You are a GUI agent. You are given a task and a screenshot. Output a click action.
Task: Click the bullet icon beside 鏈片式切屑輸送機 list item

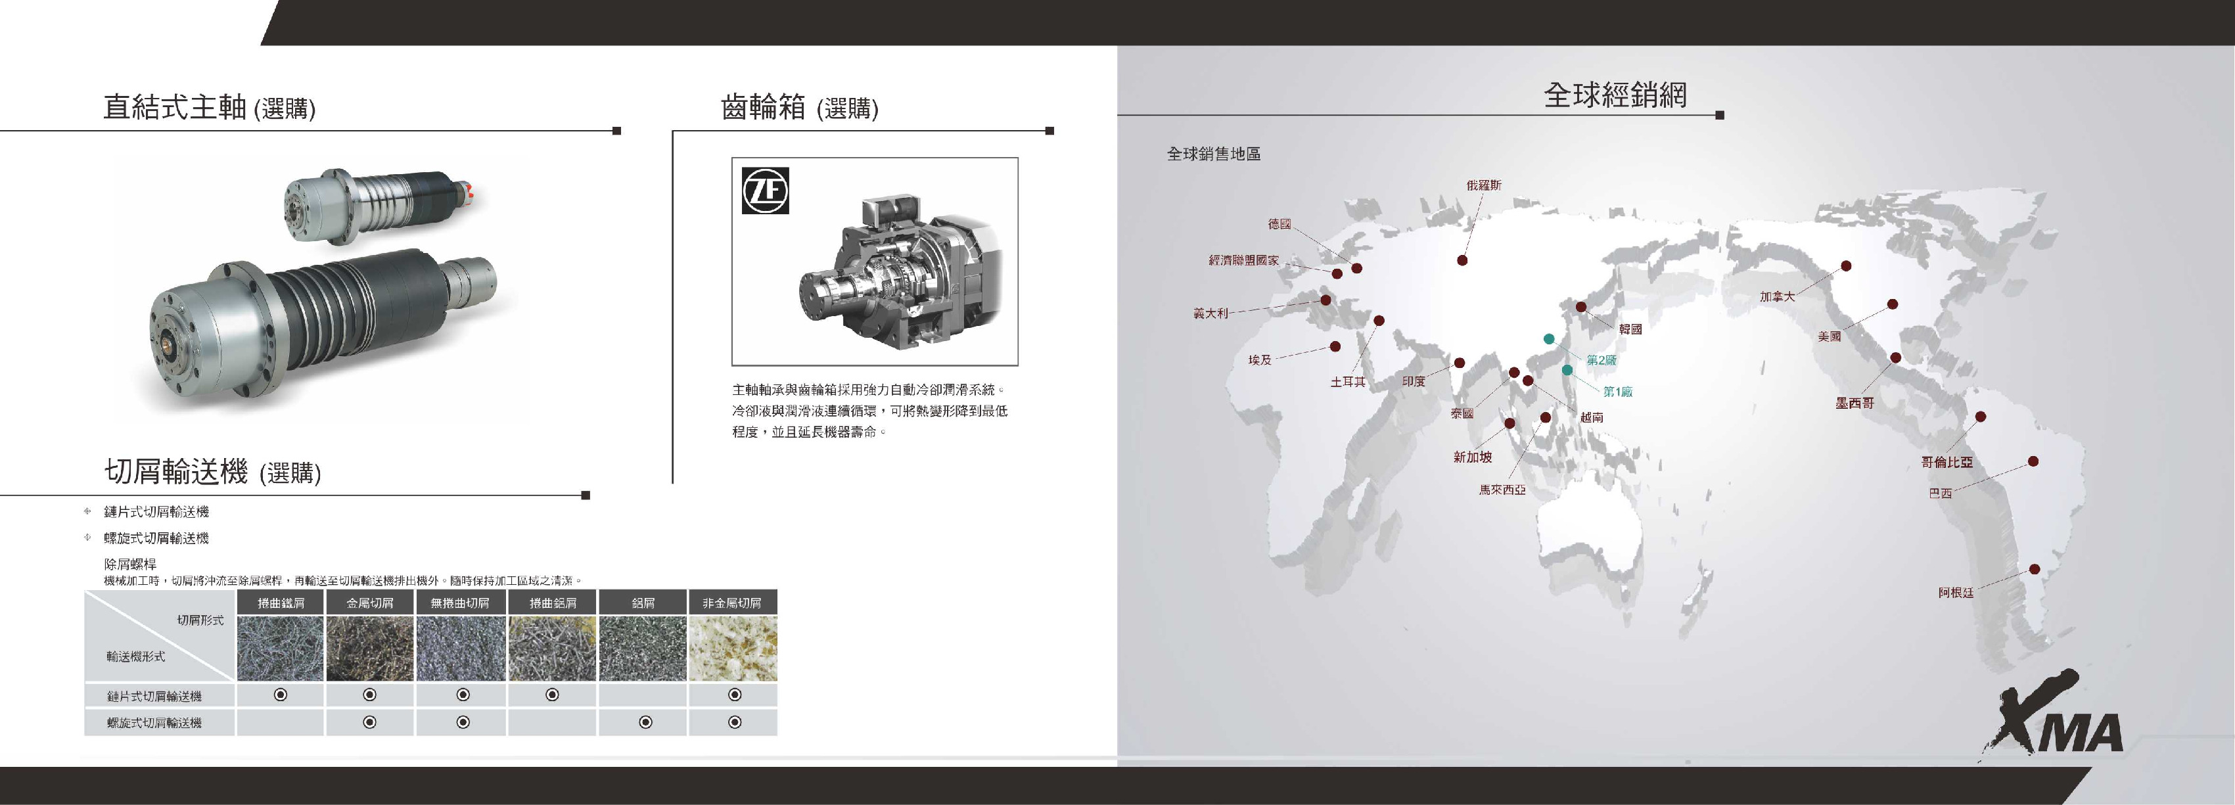click(x=87, y=512)
